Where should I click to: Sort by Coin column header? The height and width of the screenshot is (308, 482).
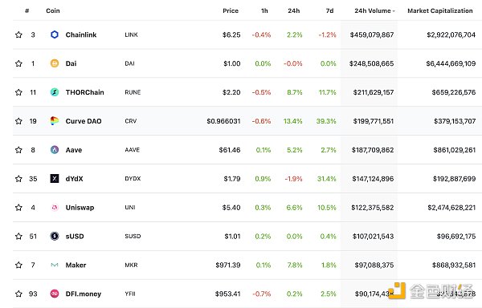[x=53, y=10]
